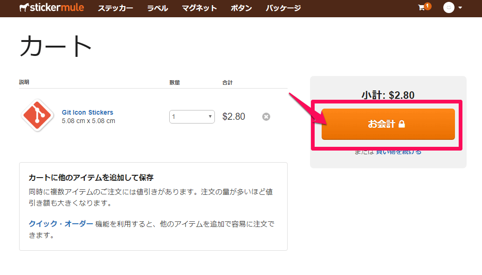482x275 pixels.
Task: Open the パッケージ menu
Action: [283, 8]
